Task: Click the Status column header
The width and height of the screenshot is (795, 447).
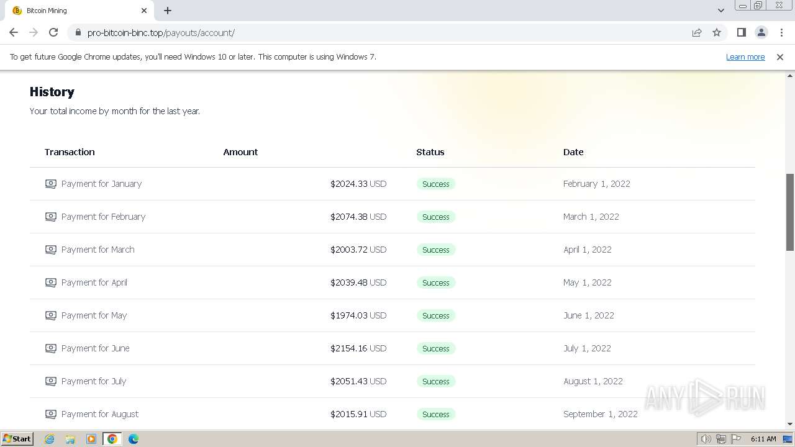Action: [x=430, y=152]
